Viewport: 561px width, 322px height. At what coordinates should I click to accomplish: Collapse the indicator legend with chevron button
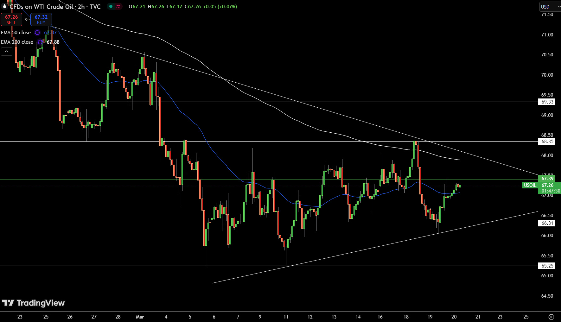click(x=7, y=52)
